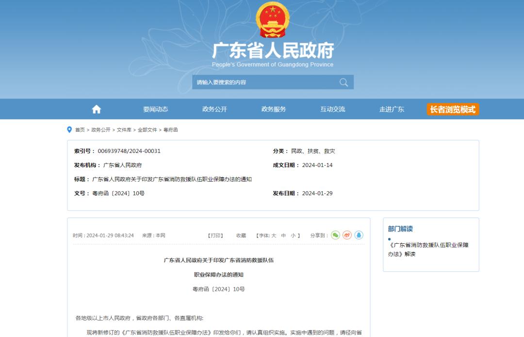This screenshot has height=337, width=524.
Task: Share article to WeChat
Action: click(335, 235)
